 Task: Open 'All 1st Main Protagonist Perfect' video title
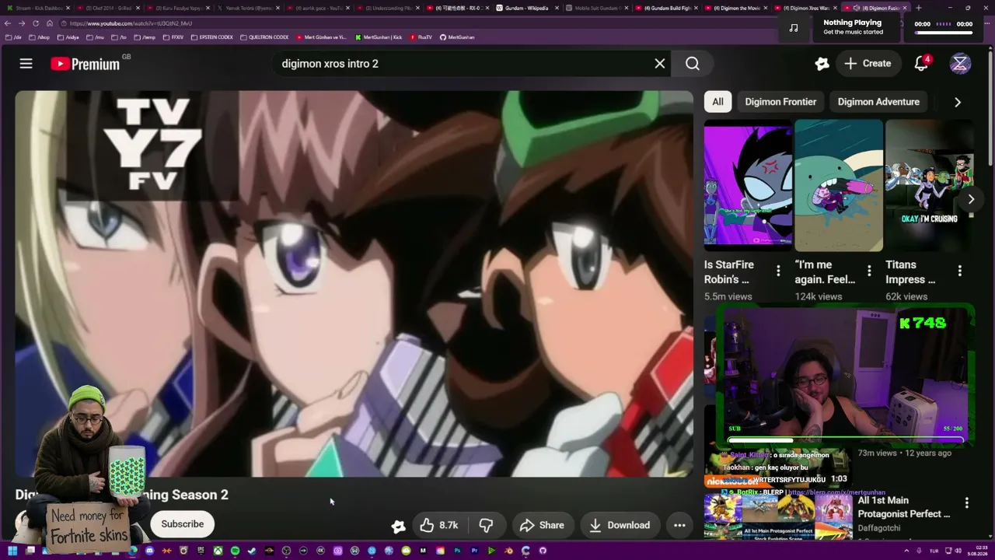[x=904, y=507]
